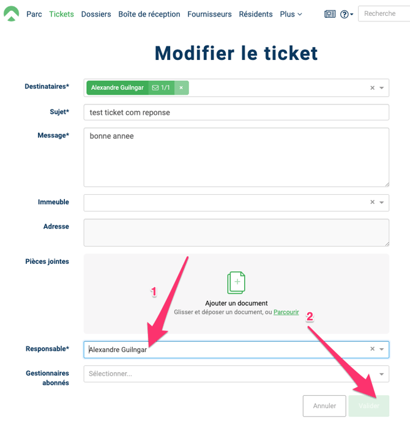Click the Parcourir link

click(286, 312)
